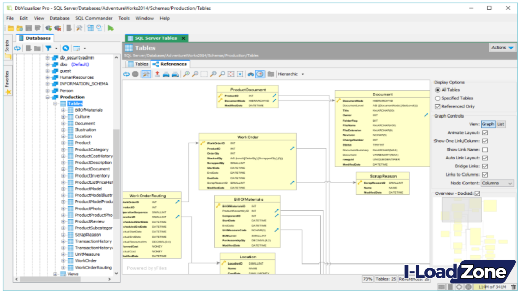The height and width of the screenshot is (293, 521).
Task: Select the ProductCategory table in tree
Action: [x=92, y=150]
